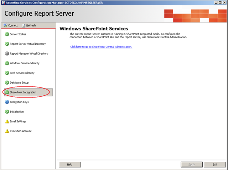The width and height of the screenshot is (228, 170).
Task: Go to Windows Service Identity section
Action: click(25, 63)
